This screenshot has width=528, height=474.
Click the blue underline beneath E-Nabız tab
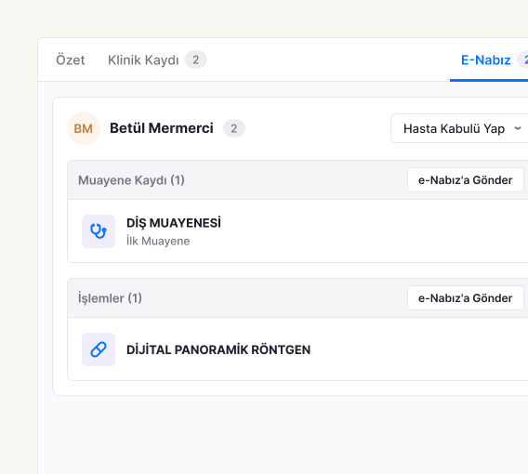[489, 80]
